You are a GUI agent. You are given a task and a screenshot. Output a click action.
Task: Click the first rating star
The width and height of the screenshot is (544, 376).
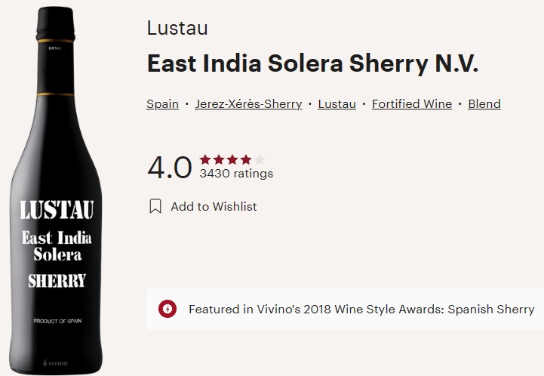tap(205, 159)
